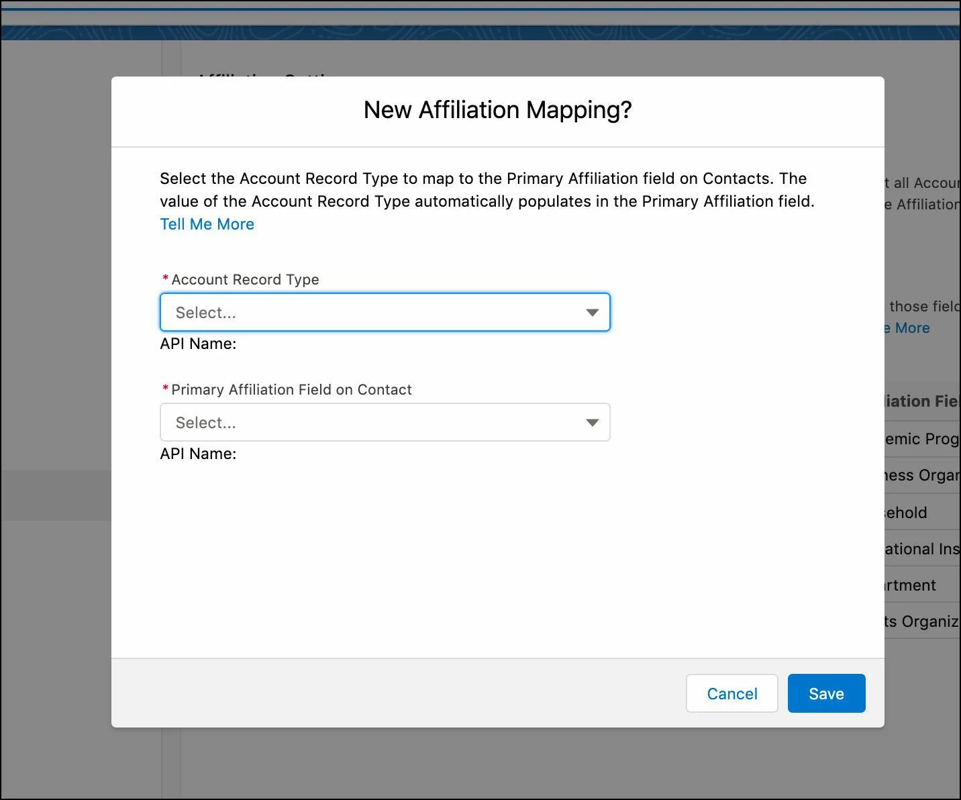This screenshot has height=800, width=961.
Task: Save the new affiliation mapping
Action: pos(826,693)
